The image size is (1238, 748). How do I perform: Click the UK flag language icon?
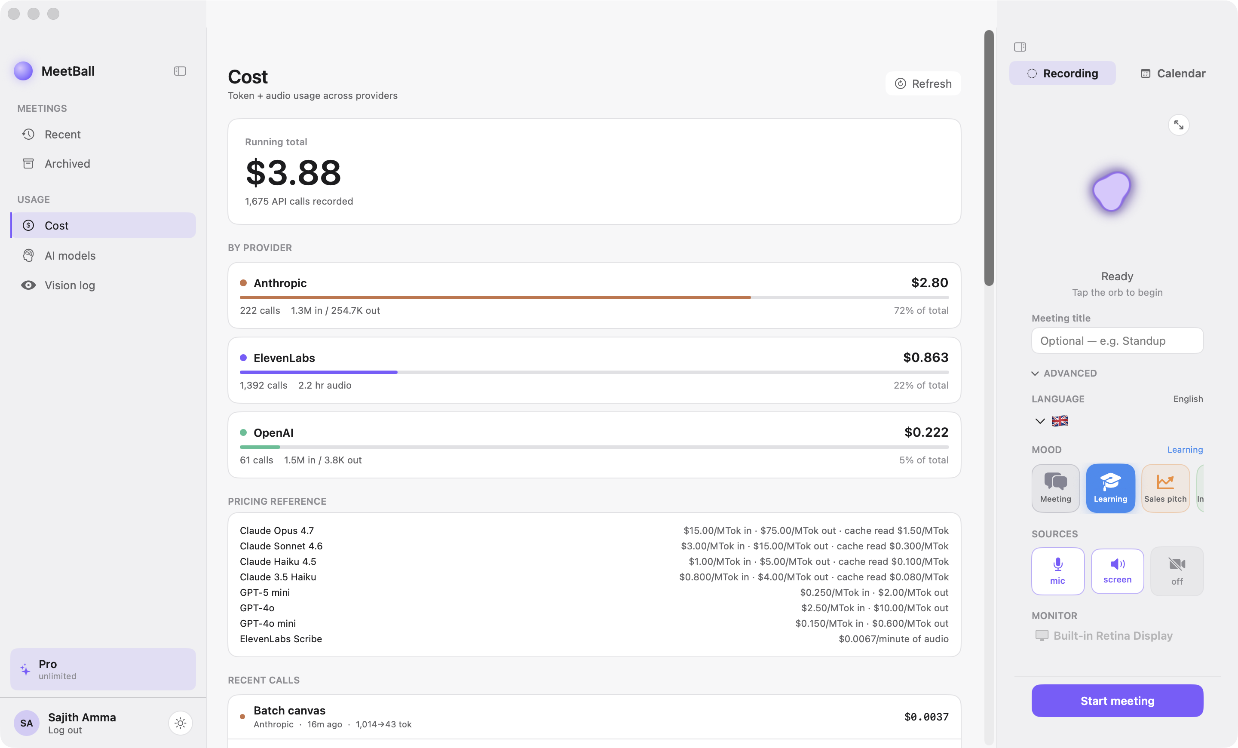tap(1060, 420)
